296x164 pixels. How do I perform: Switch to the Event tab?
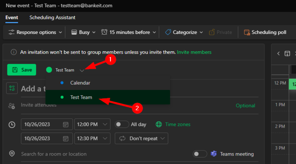coord(12,18)
